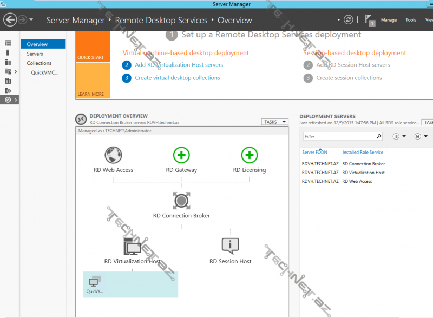Refresh Server Manager with the refresh icon
Viewport: 433px width, 318px height.
348,20
